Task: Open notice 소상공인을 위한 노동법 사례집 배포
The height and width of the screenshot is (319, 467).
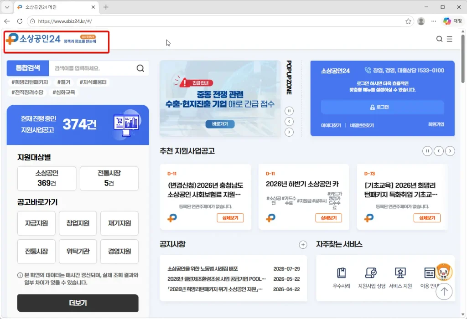Action: pos(203,269)
